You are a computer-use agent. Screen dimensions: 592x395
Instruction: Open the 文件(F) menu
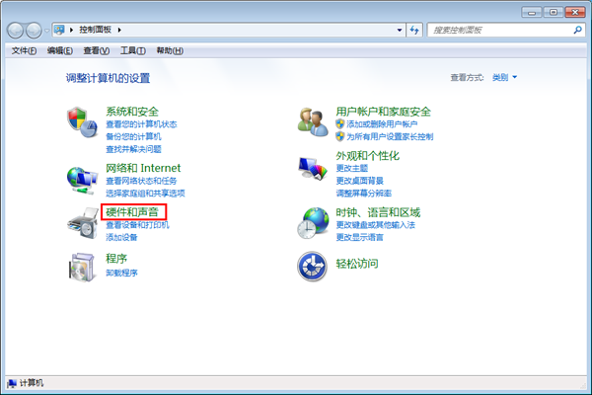pyautogui.click(x=24, y=50)
